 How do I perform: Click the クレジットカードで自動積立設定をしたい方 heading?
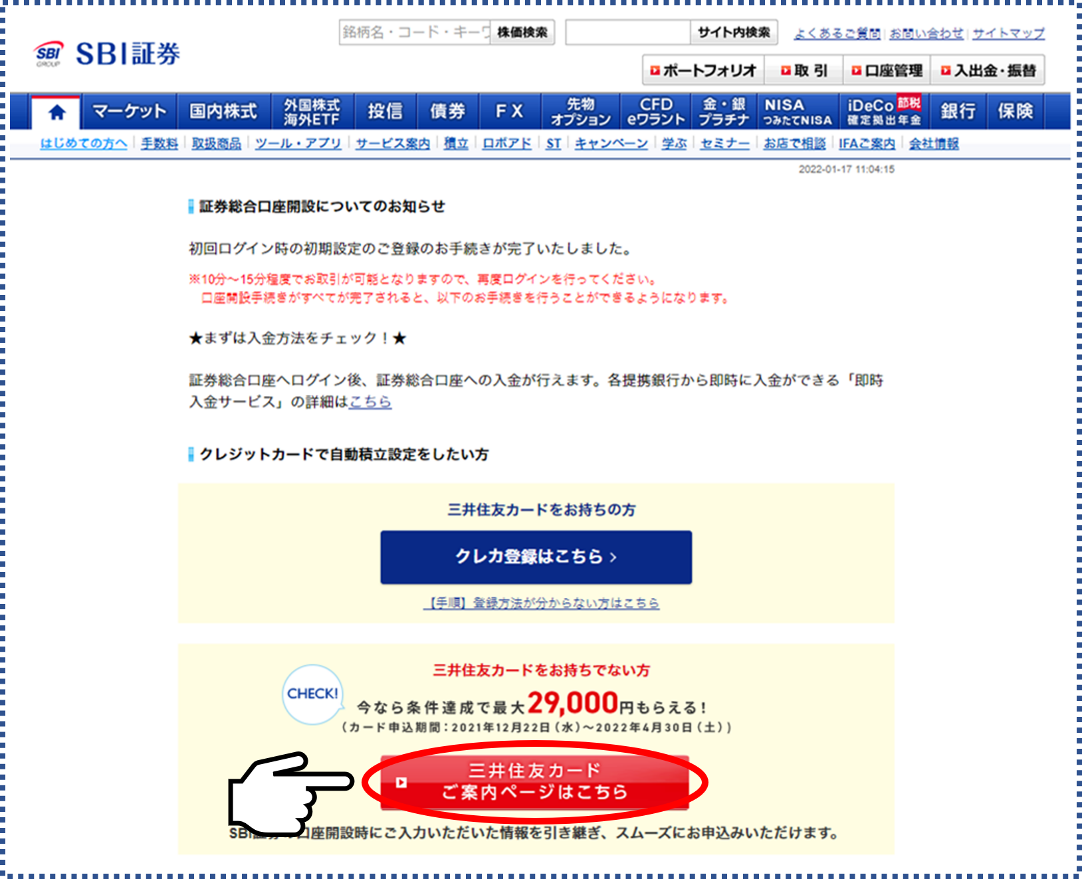click(344, 454)
